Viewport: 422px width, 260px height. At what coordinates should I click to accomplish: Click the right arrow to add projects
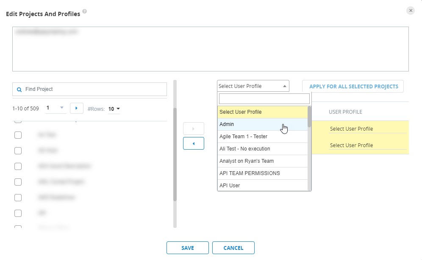point(193,129)
